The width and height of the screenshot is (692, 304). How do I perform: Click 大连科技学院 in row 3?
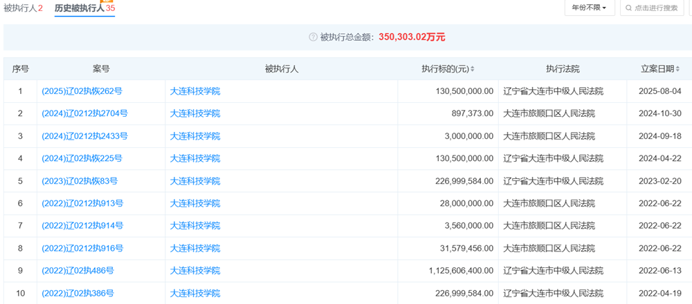[195, 136]
